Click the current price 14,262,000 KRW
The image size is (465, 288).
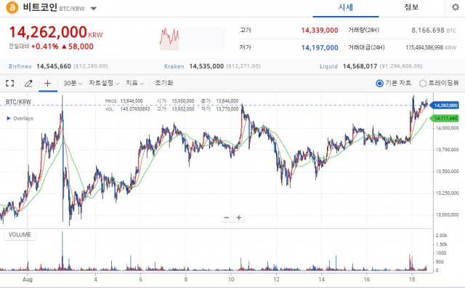pyautogui.click(x=56, y=32)
